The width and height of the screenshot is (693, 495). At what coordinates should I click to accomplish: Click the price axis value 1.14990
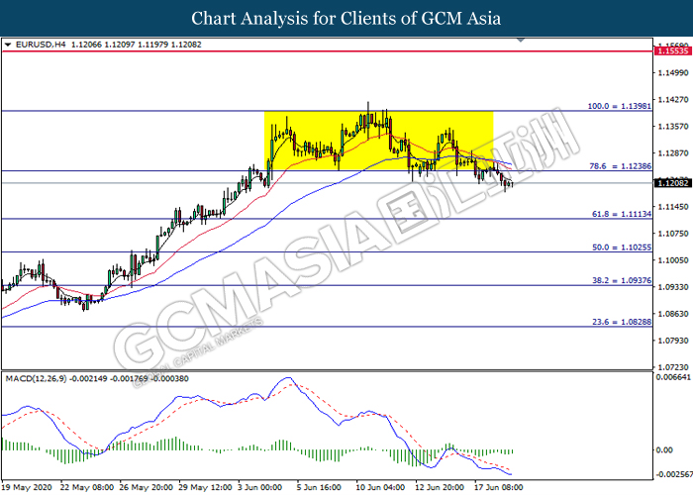pos(673,73)
